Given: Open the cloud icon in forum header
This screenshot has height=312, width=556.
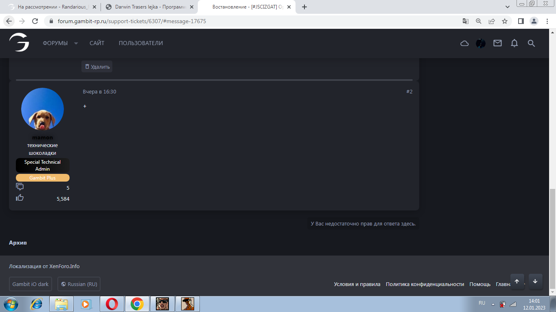Looking at the screenshot, I should [464, 43].
